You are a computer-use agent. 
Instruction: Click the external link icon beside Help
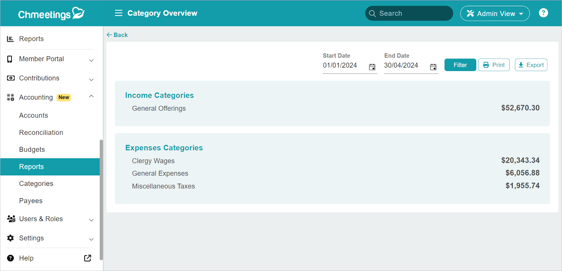tap(87, 258)
